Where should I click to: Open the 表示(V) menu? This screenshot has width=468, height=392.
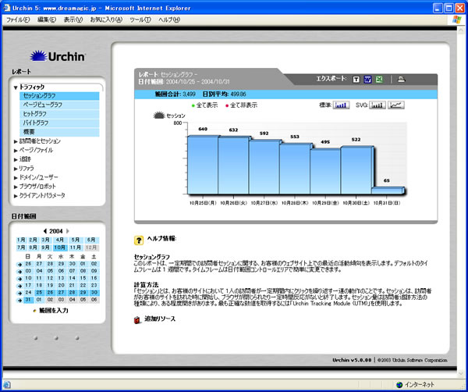point(73,20)
